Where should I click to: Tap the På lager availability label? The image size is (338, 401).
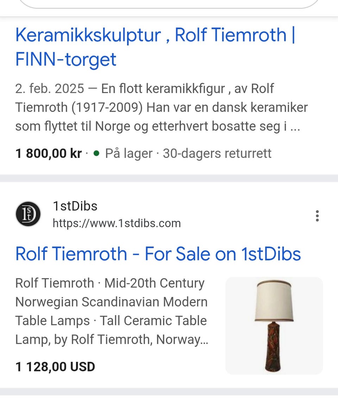tap(129, 153)
